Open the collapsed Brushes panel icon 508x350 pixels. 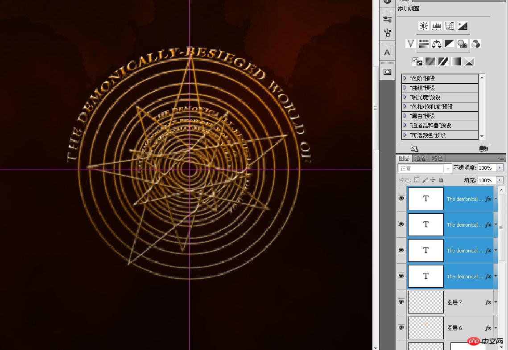point(387,20)
